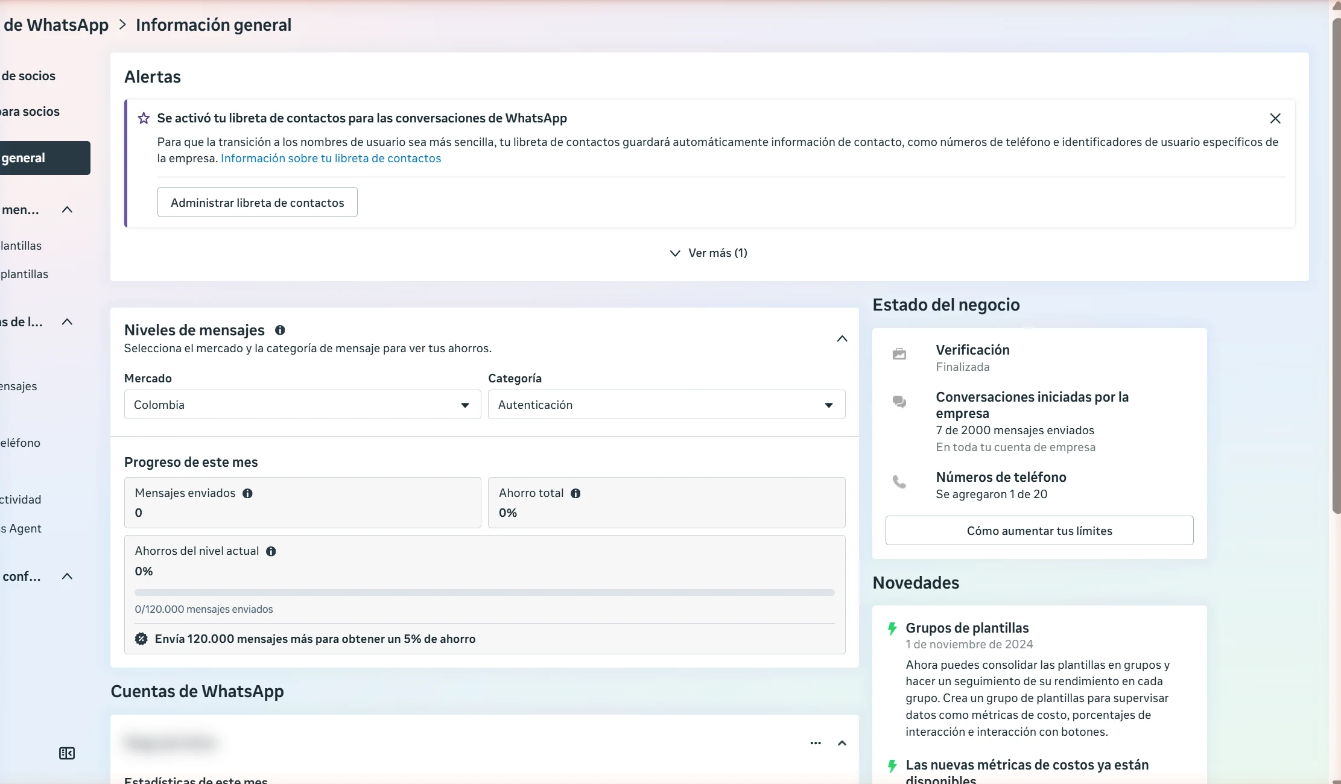Open 'ensajes' sidebar item
Screen dimensions: 1341x784
(x=19, y=387)
